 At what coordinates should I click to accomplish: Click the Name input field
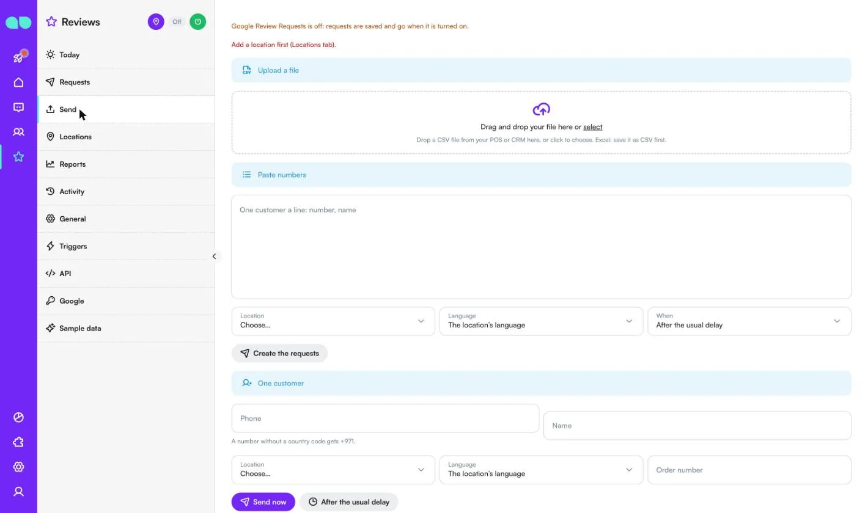click(697, 426)
